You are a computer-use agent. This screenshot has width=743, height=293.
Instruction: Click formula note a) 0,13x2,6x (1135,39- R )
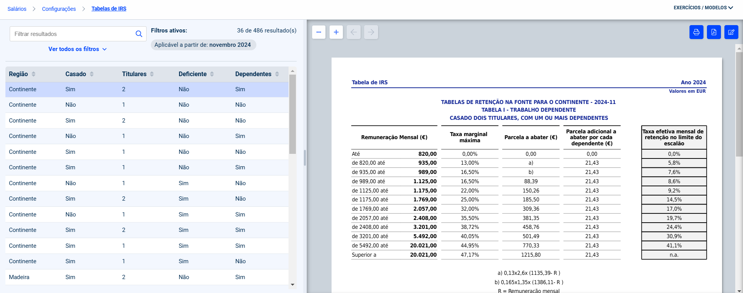[x=529, y=273]
